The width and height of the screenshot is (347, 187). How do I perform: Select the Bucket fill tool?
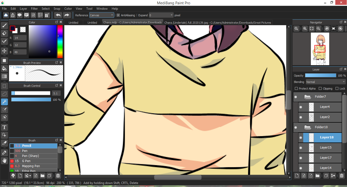[4, 68]
